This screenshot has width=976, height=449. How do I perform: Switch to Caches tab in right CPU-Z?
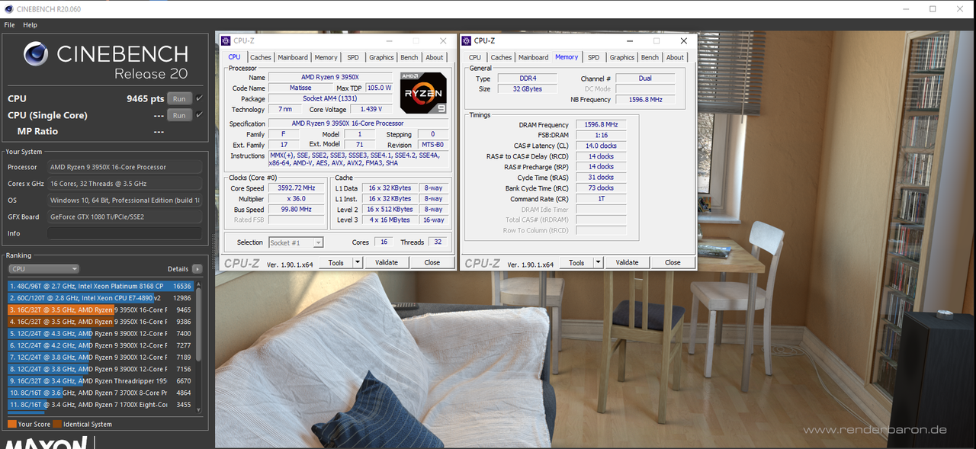pyautogui.click(x=501, y=57)
